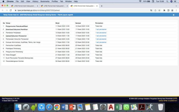Image resolution: width=179 pixels, height=112 pixels.
Task: Open the Trash in the Dock
Action: (161, 107)
